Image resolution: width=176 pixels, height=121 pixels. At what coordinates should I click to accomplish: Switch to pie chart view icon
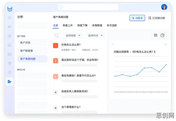[x=162, y=35]
